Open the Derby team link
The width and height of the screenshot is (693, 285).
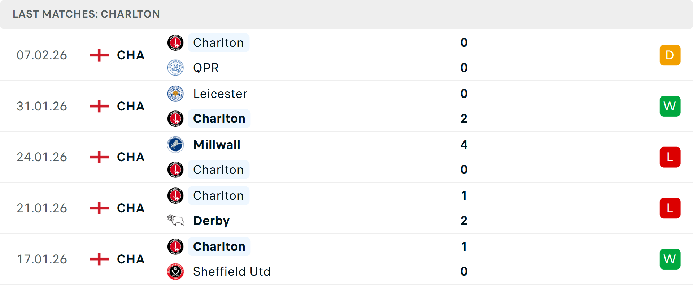[212, 221]
